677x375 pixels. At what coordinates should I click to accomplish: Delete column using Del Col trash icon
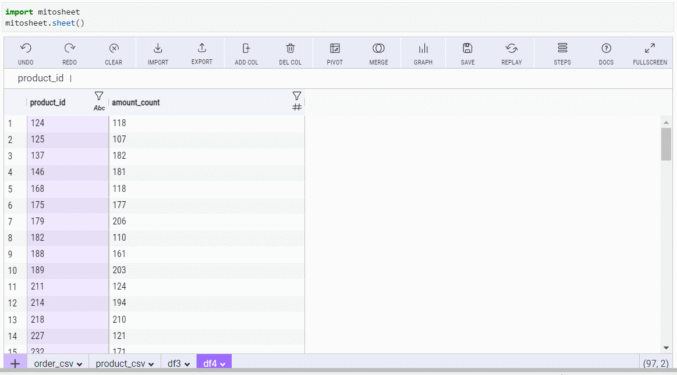point(290,49)
